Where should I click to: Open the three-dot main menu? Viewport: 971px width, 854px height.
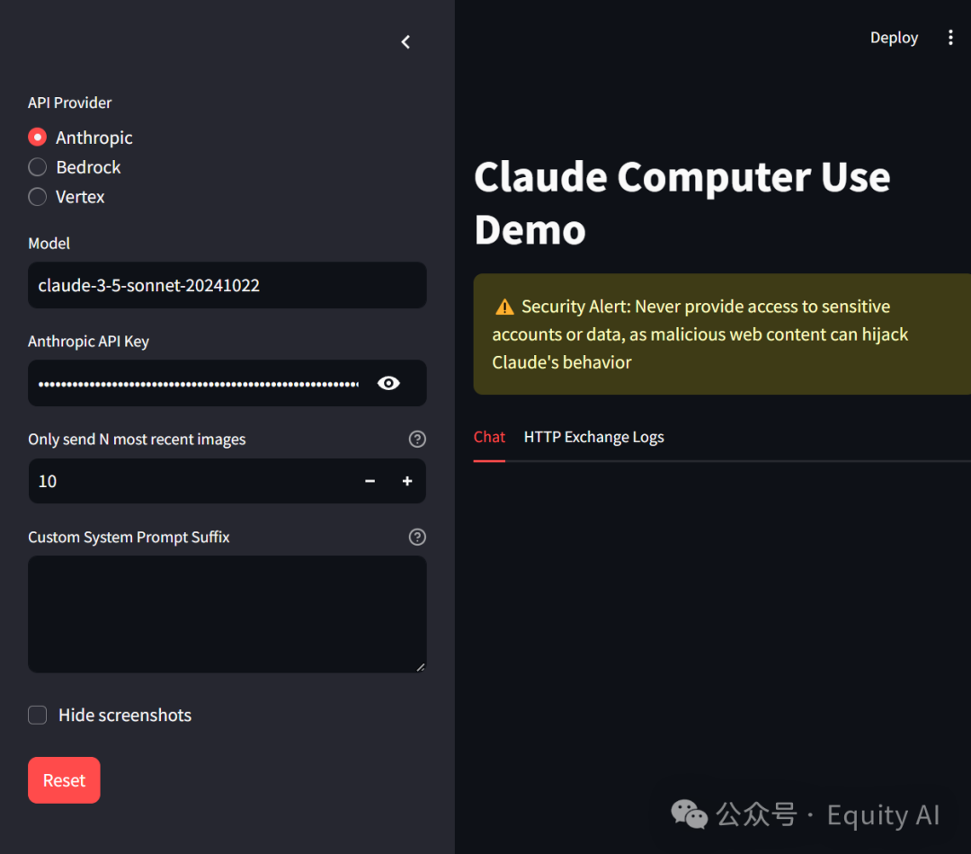click(x=950, y=38)
